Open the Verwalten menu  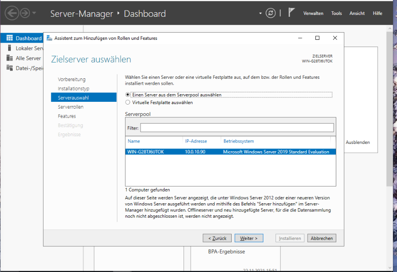pos(313,14)
